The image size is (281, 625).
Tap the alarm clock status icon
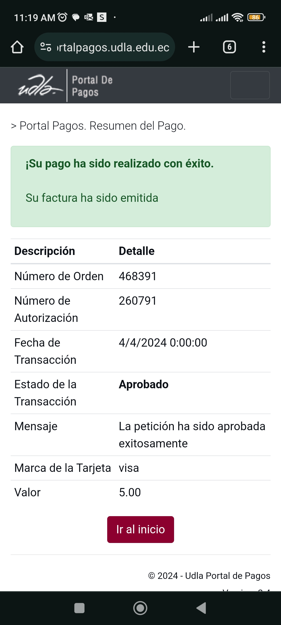click(x=62, y=17)
